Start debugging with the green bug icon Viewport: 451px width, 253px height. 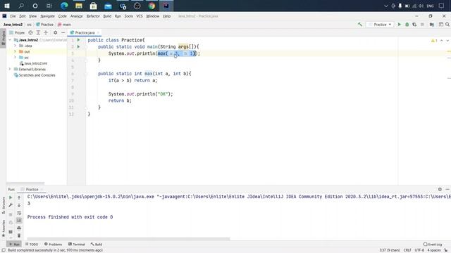407,25
